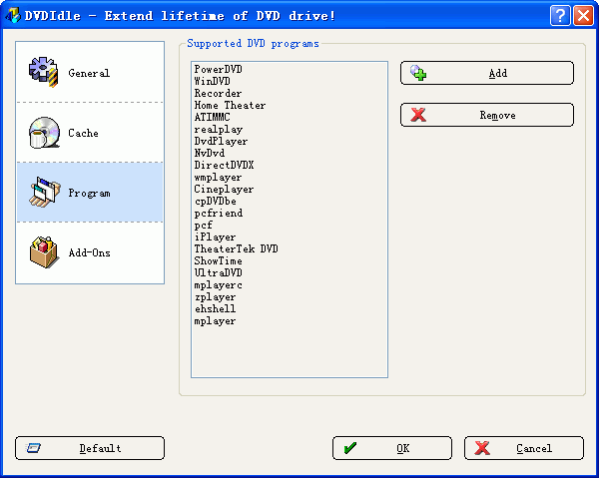Switch to the General tab label
Viewport: 599px width, 478px height.
click(89, 73)
